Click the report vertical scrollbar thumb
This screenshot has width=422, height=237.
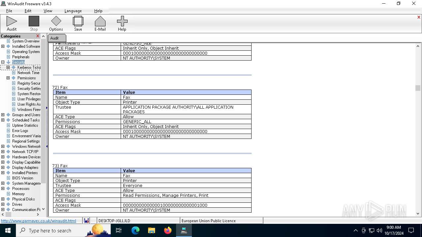click(418, 88)
